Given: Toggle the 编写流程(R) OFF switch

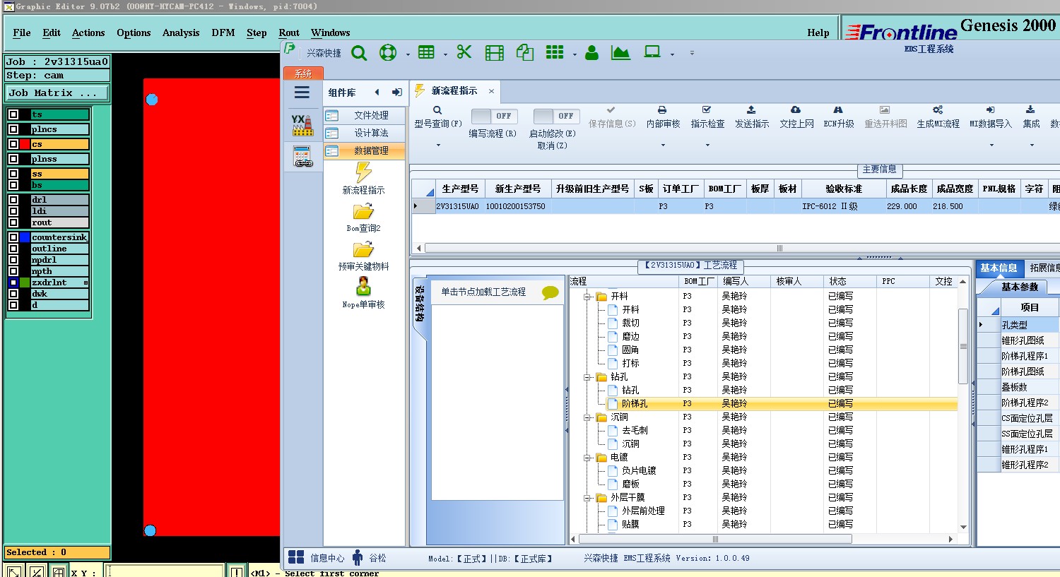Looking at the screenshot, I should point(494,116).
